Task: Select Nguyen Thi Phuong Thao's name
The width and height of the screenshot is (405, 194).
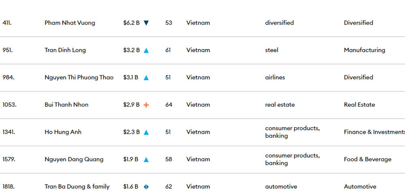Action: (79, 77)
